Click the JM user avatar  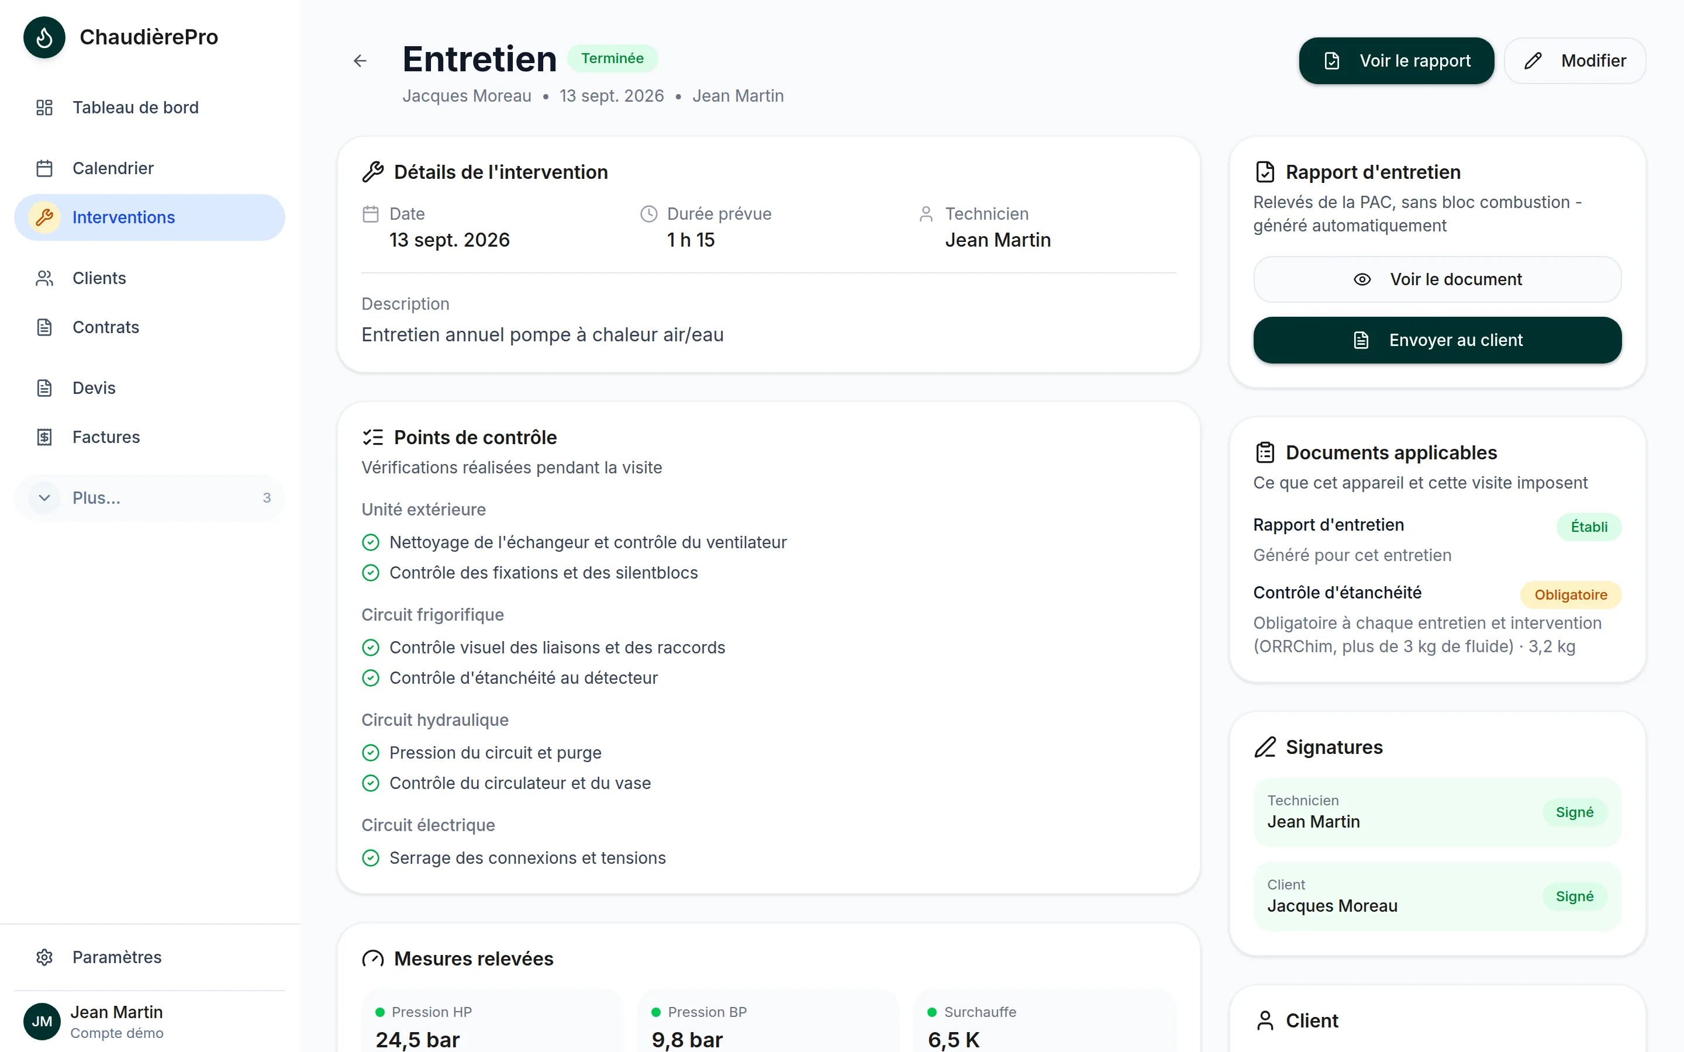pyautogui.click(x=42, y=1022)
